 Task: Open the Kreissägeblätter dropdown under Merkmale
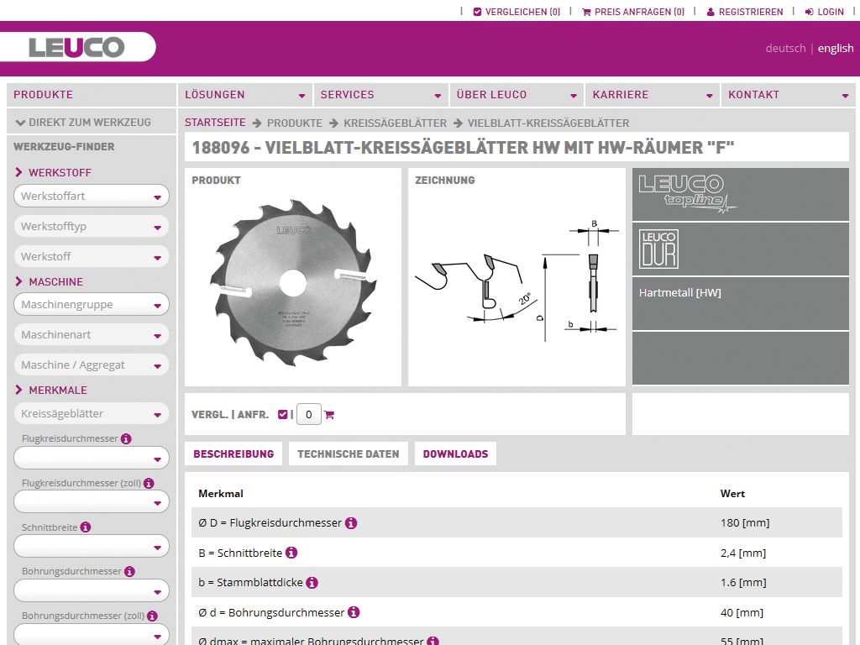pos(91,413)
